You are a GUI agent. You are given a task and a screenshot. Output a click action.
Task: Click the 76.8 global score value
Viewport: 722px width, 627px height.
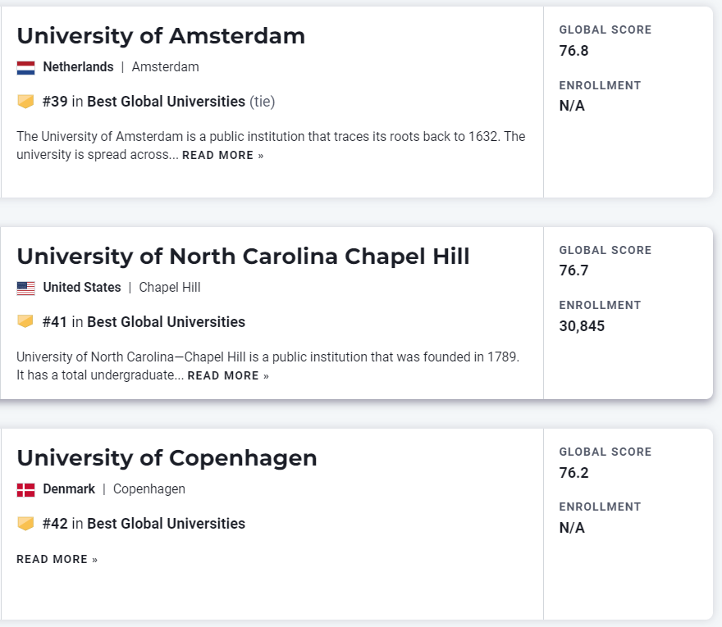tap(573, 51)
